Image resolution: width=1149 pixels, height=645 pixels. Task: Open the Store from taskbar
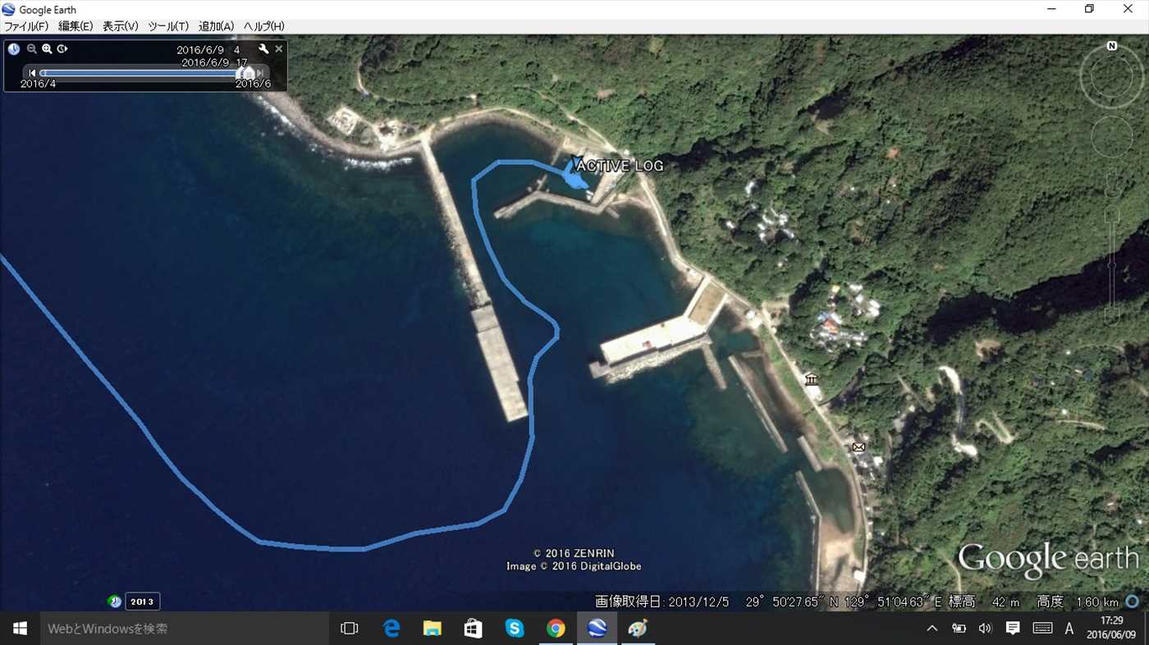pos(474,629)
